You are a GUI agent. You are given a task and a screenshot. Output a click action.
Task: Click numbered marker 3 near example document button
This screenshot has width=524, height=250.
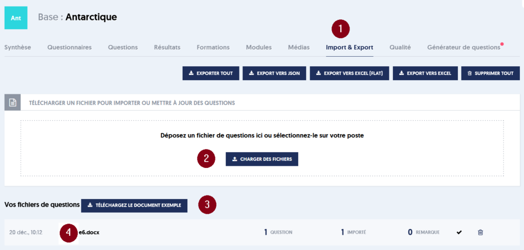point(207,204)
